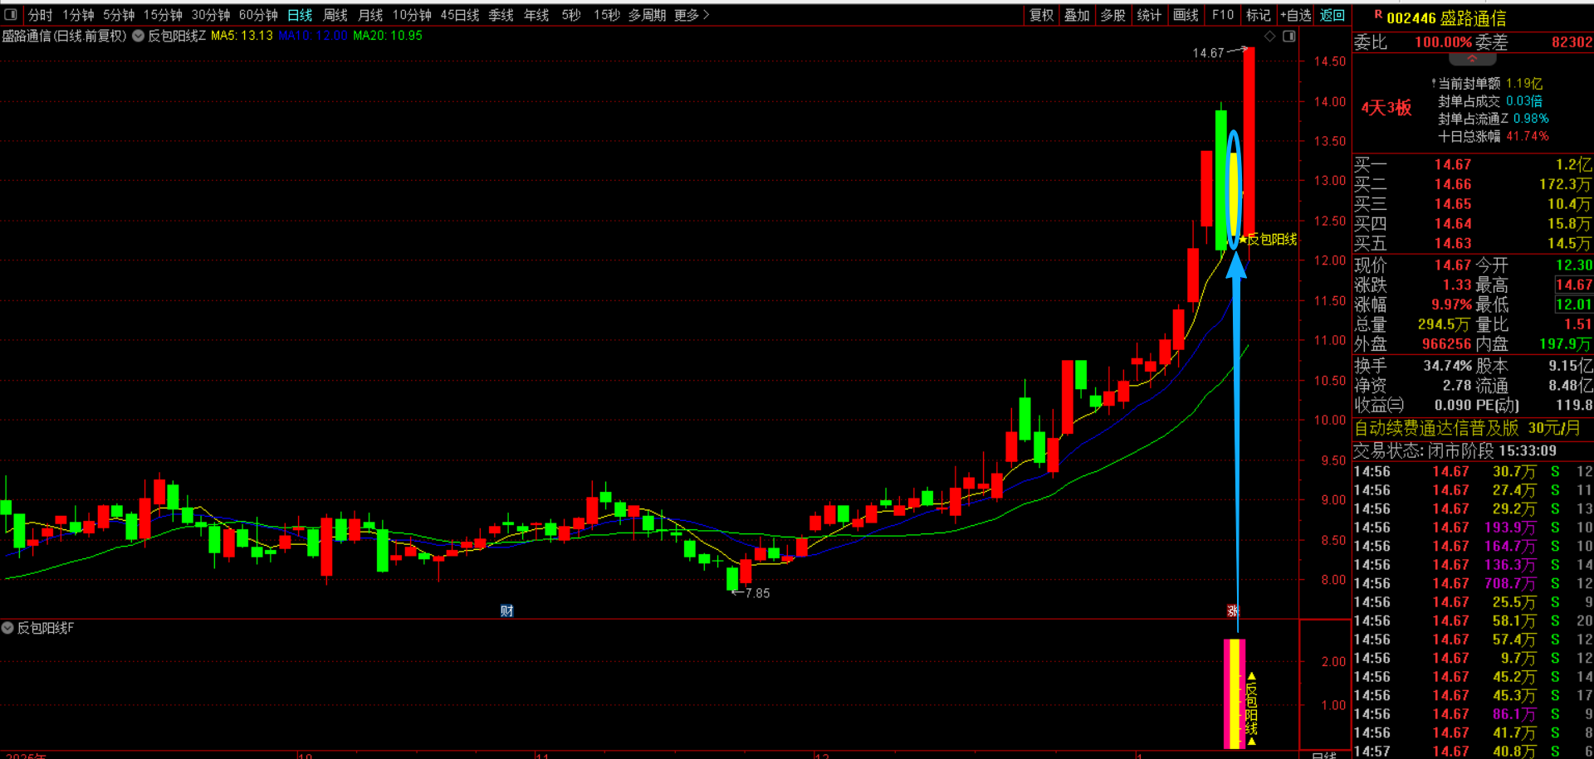Open the 涨 limit-up event marker
1594x759 pixels.
click(x=1233, y=611)
